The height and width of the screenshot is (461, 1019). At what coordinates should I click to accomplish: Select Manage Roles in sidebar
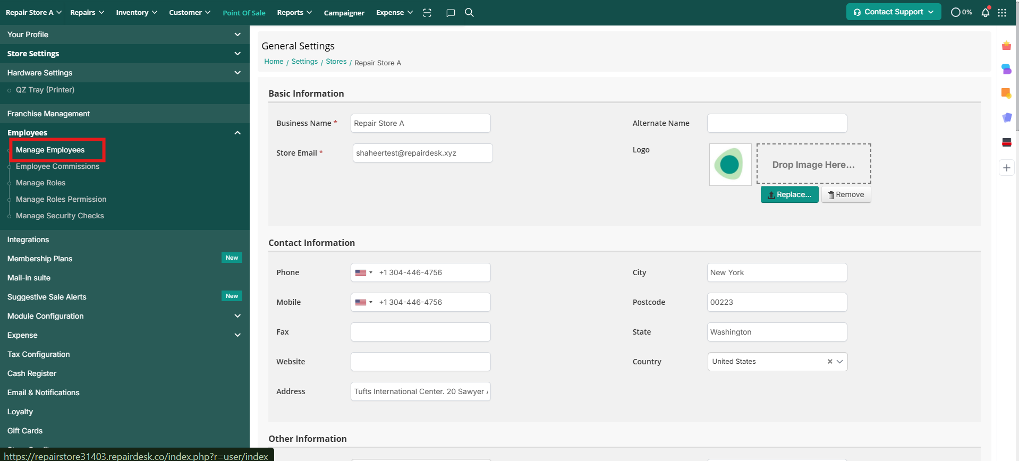(40, 183)
